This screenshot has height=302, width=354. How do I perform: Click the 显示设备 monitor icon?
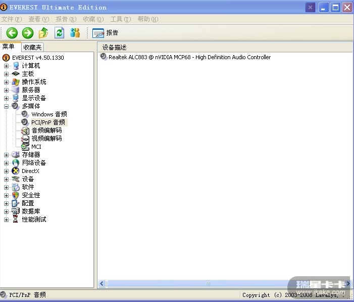click(16, 98)
